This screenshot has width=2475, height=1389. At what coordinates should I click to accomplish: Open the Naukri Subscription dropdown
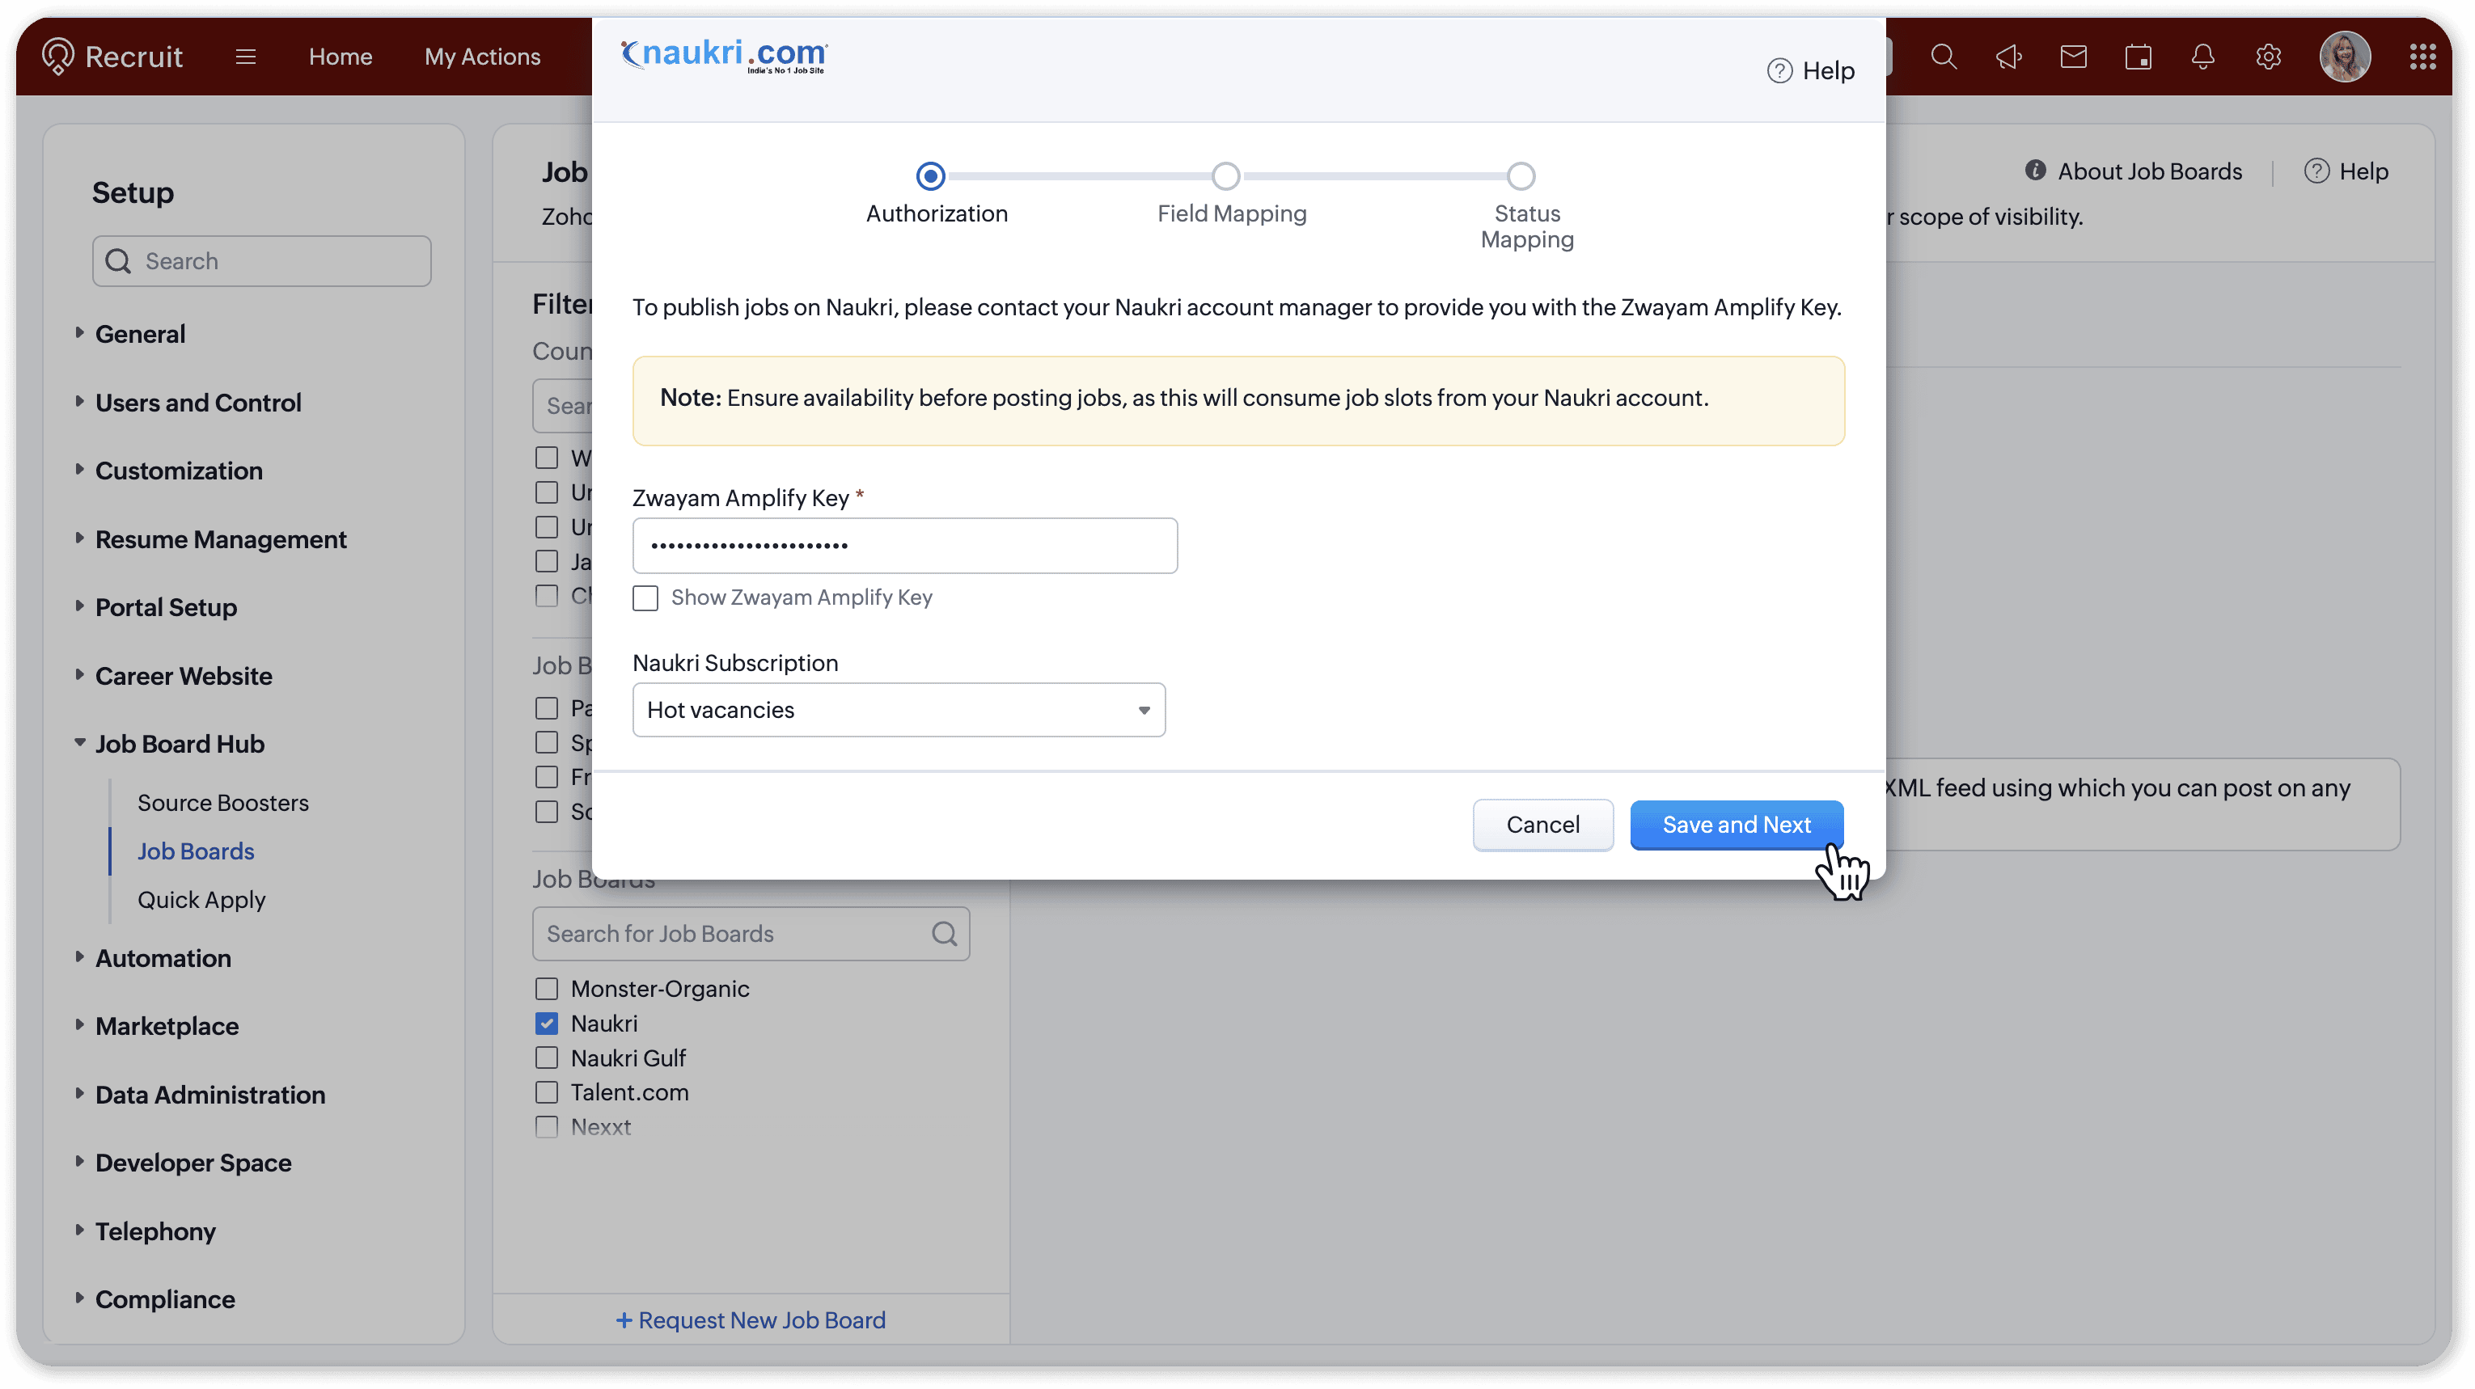[899, 710]
